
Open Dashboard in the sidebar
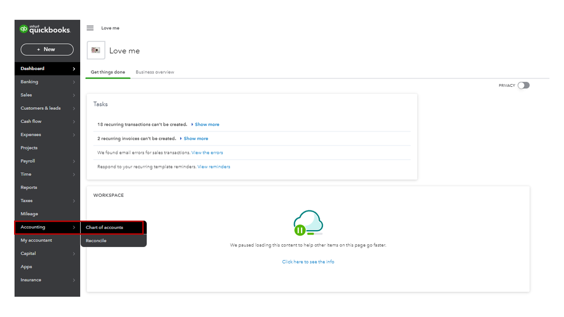(x=47, y=69)
